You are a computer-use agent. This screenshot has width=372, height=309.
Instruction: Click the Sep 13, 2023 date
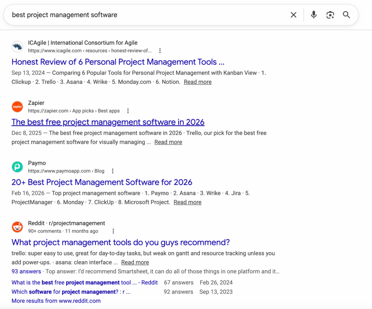point(216,292)
